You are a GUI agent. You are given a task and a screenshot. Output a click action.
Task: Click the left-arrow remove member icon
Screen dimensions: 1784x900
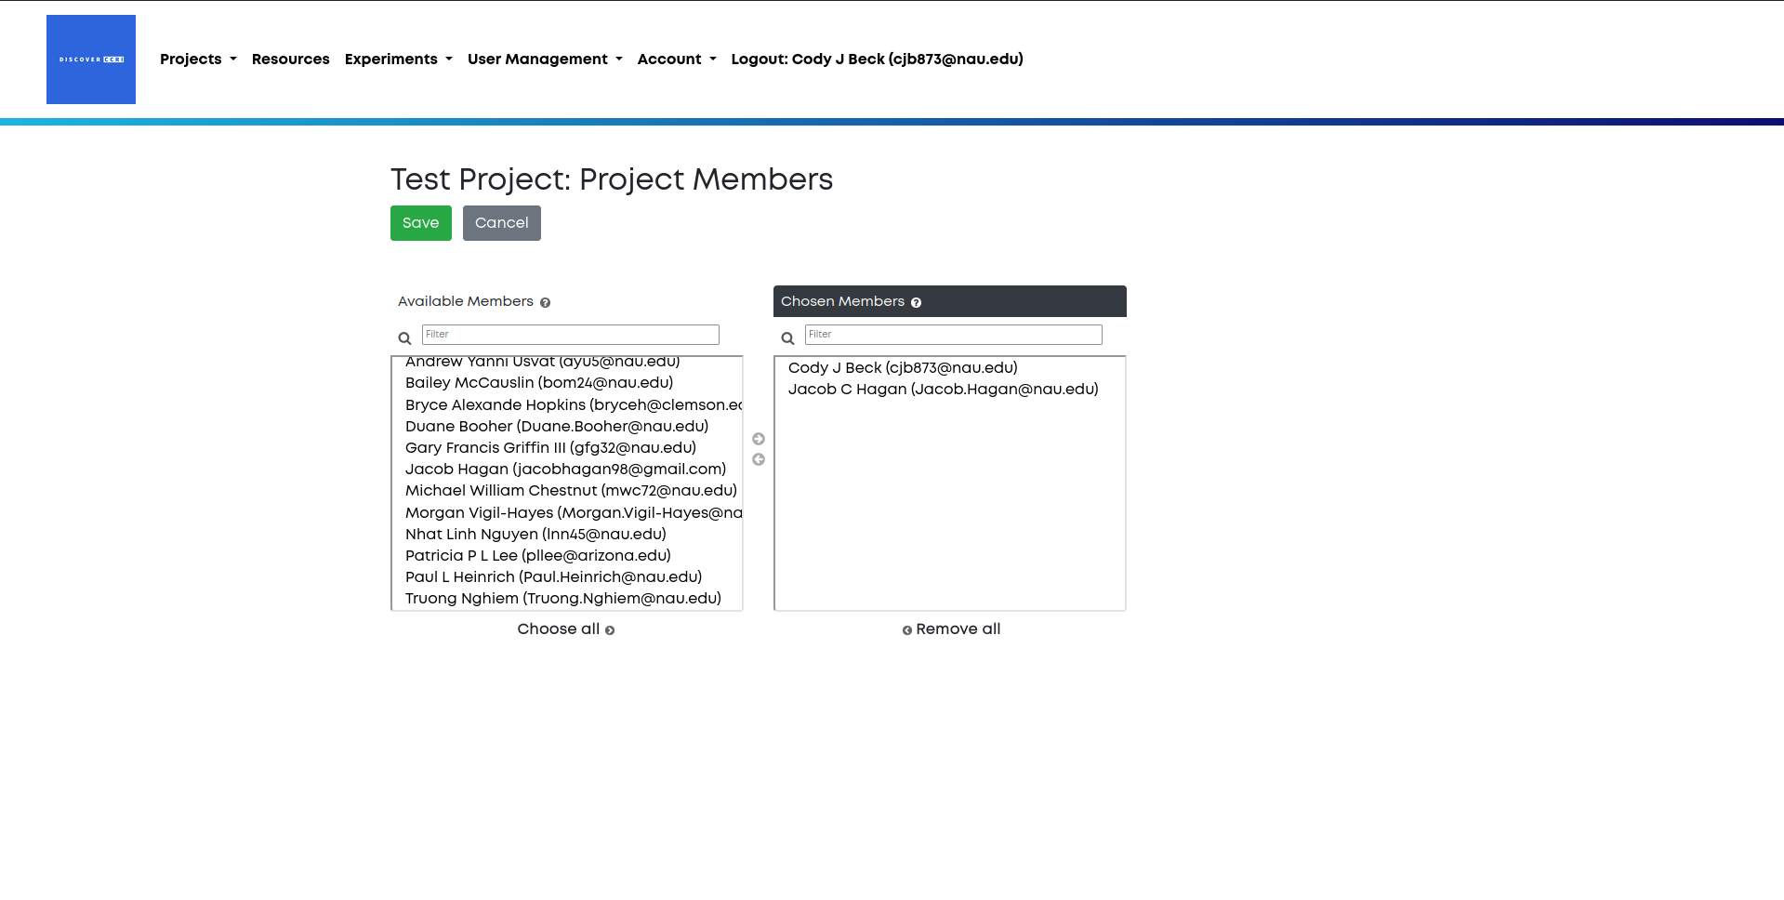[x=759, y=459]
